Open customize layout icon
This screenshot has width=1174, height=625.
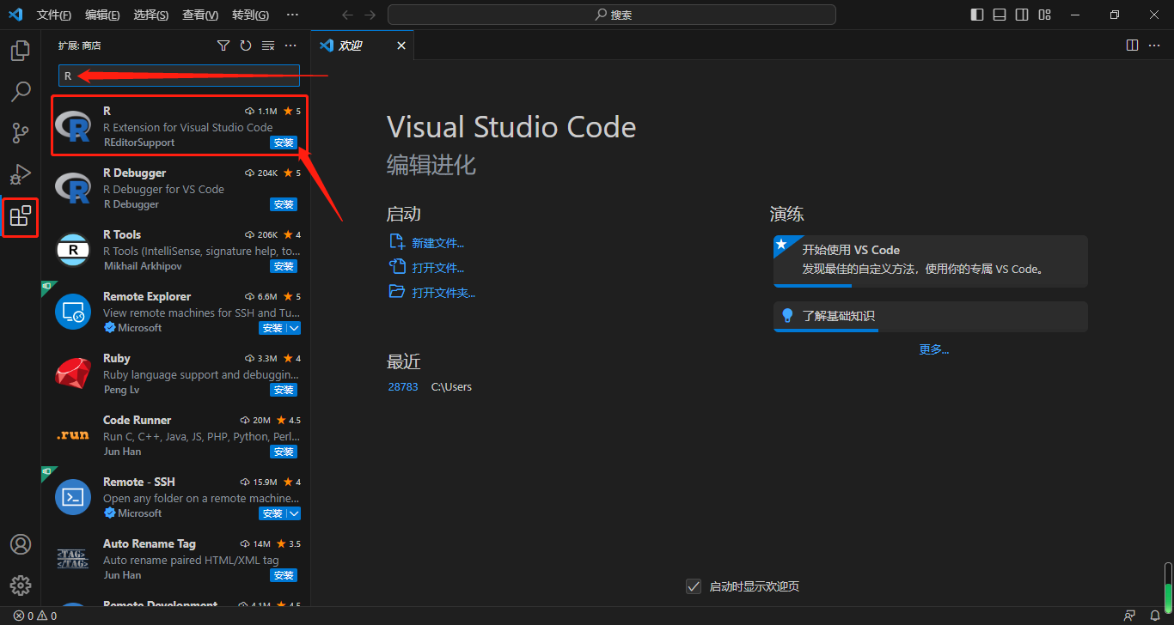pyautogui.click(x=1045, y=15)
